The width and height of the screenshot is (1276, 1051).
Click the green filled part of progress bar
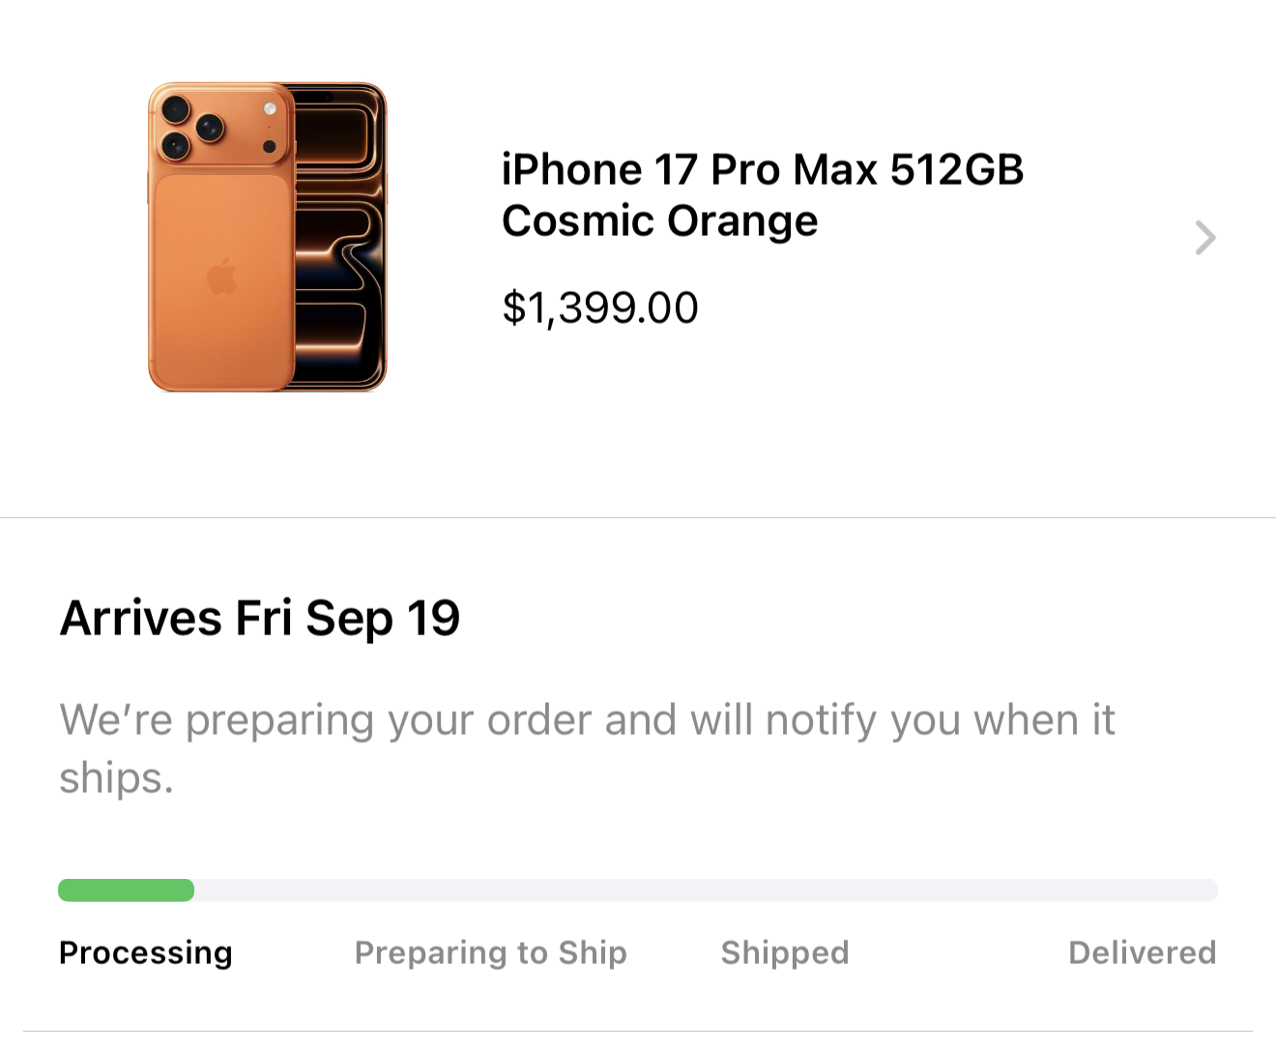[126, 890]
